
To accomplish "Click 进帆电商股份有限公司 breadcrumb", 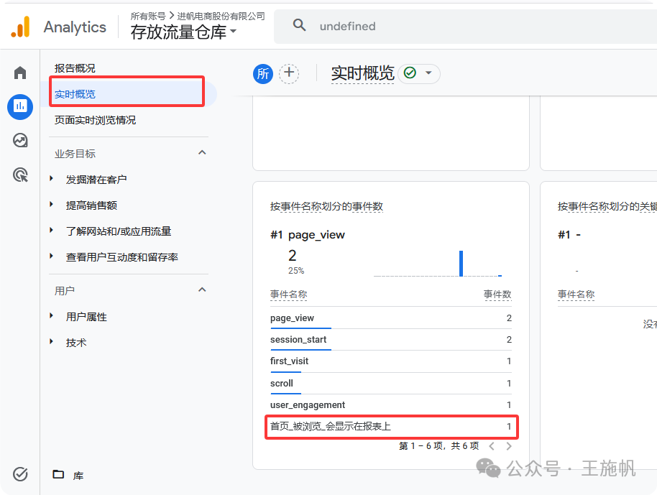I will [221, 16].
